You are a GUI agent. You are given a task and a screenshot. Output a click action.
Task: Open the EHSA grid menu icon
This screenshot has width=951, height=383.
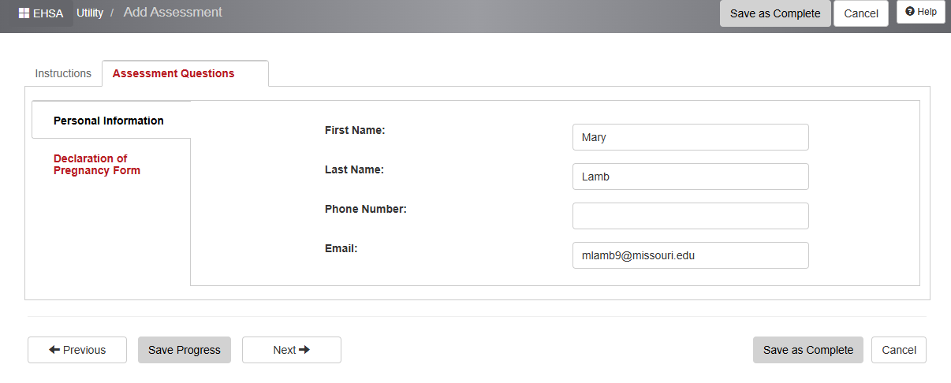[24, 13]
